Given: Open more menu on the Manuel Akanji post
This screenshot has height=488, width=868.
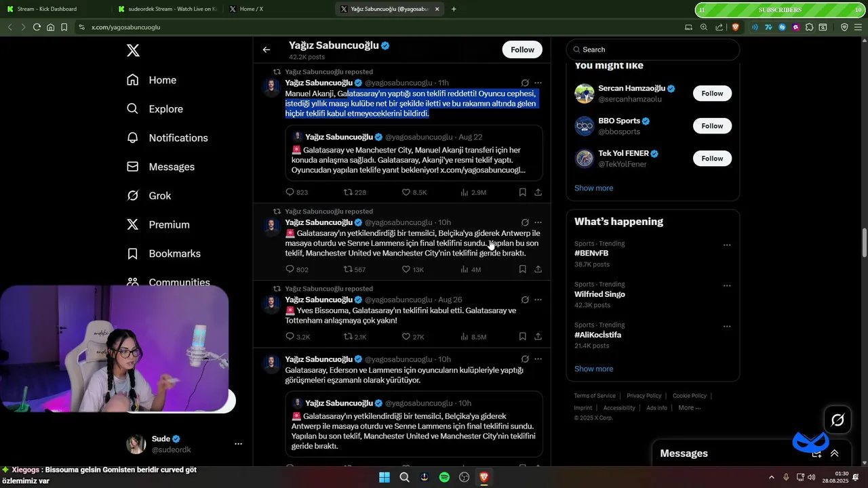Looking at the screenshot, I should (538, 83).
